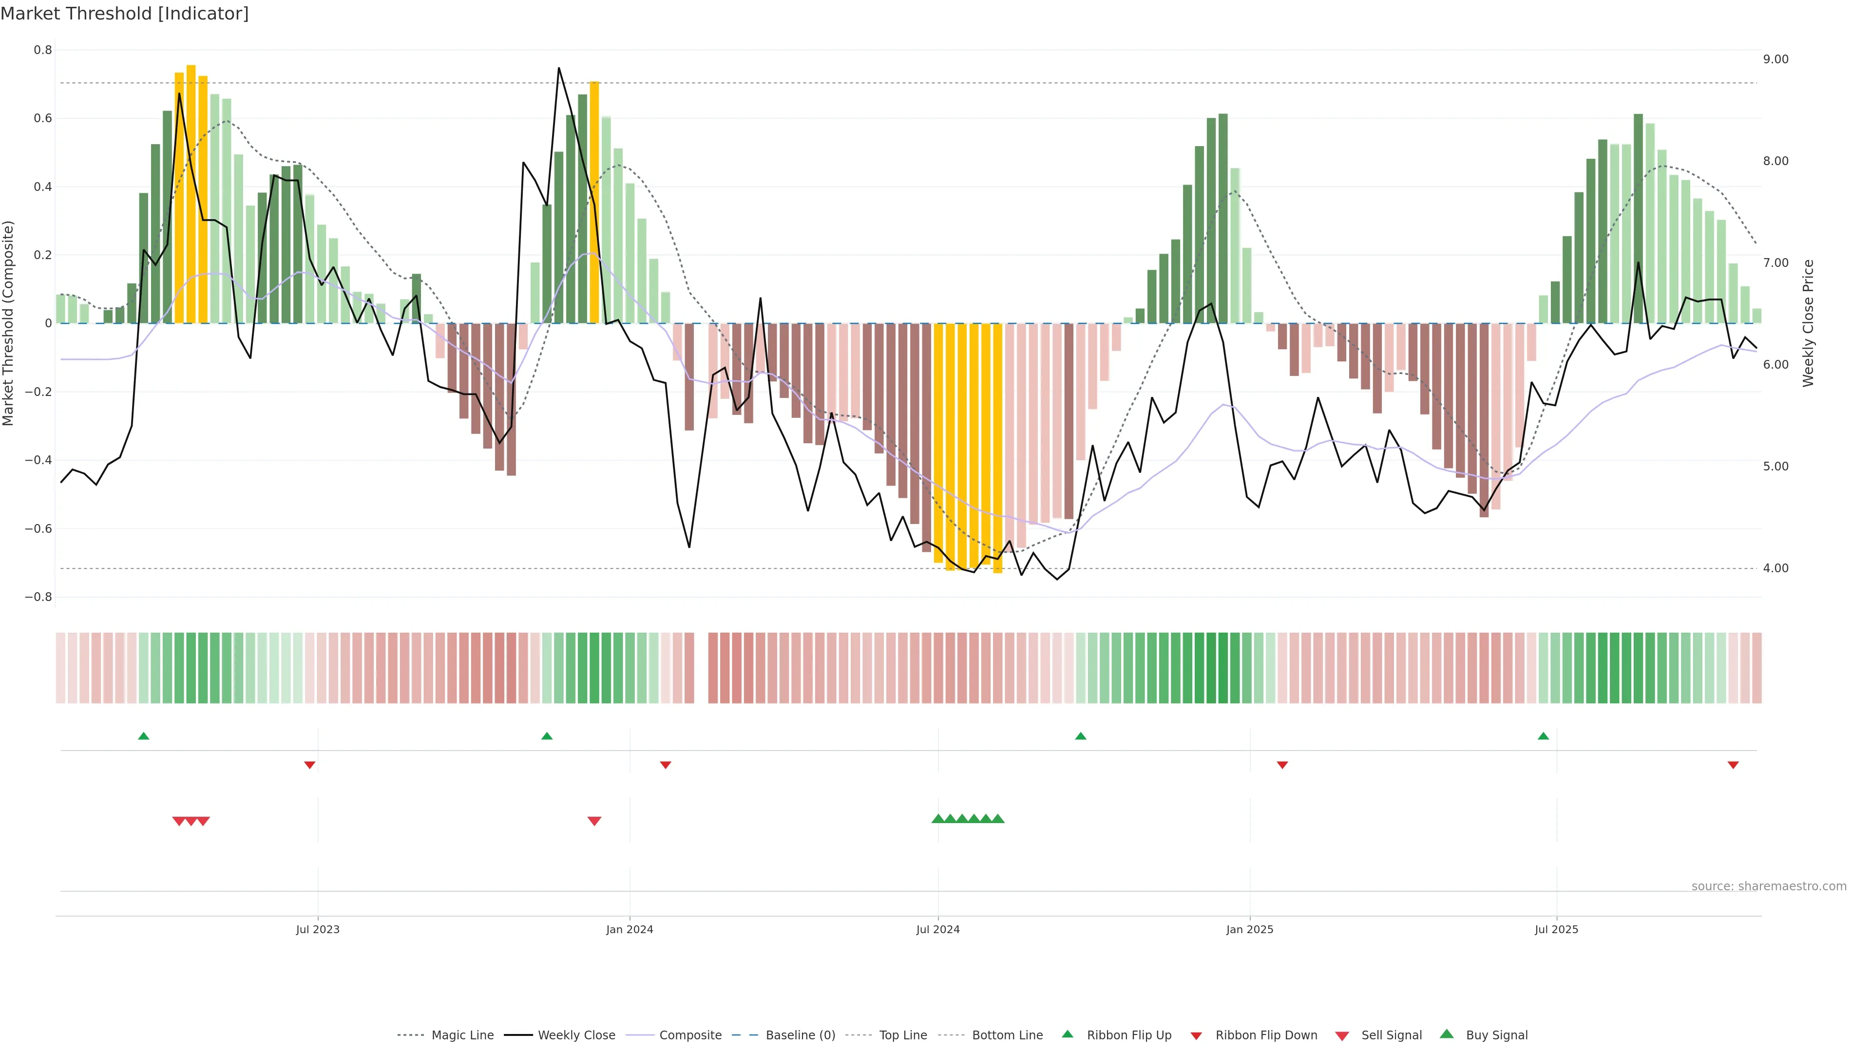The width and height of the screenshot is (1871, 1052).
Task: Click the Buy Signal legend marker
Action: coord(1446,1034)
